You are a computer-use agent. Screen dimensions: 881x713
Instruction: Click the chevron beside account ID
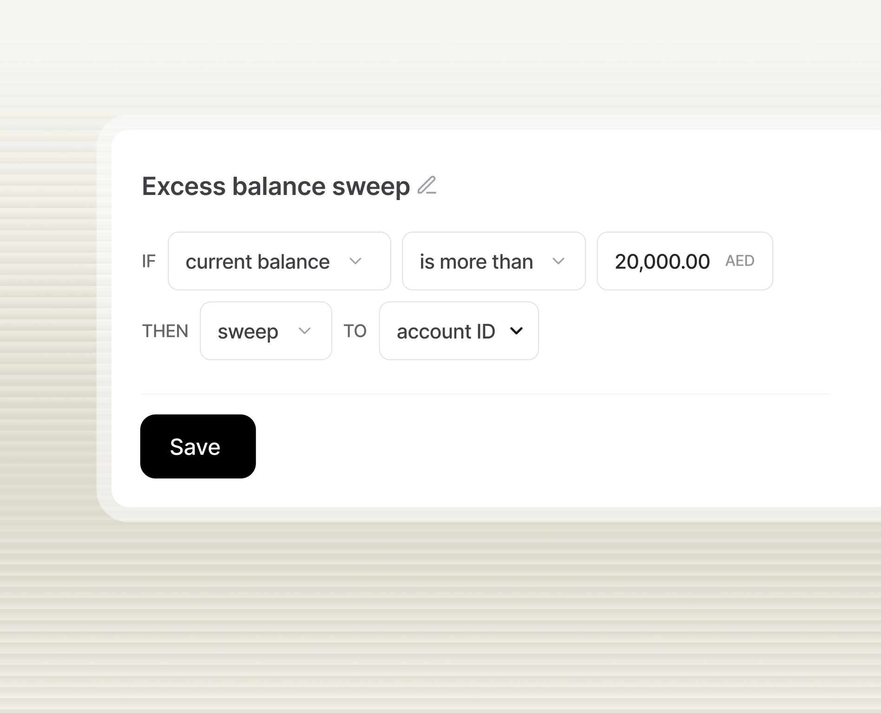[517, 331]
